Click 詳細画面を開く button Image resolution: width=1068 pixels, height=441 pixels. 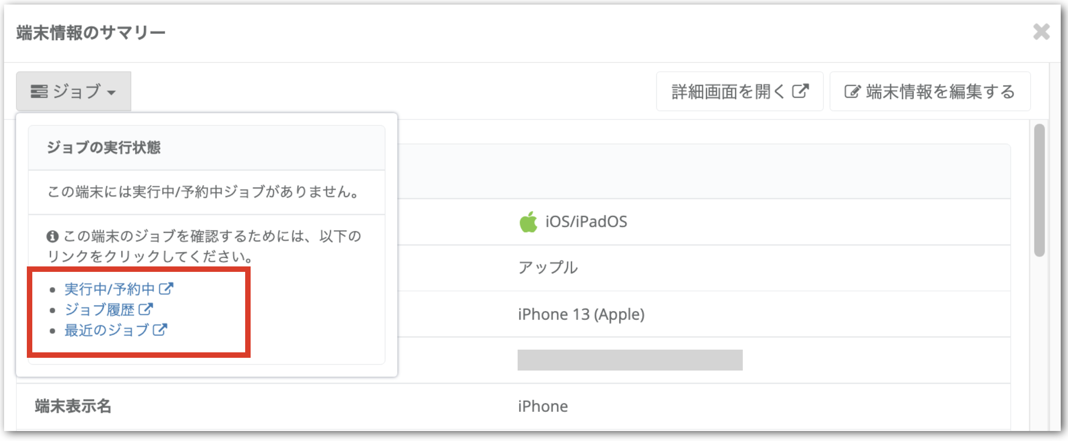pyautogui.click(x=740, y=91)
